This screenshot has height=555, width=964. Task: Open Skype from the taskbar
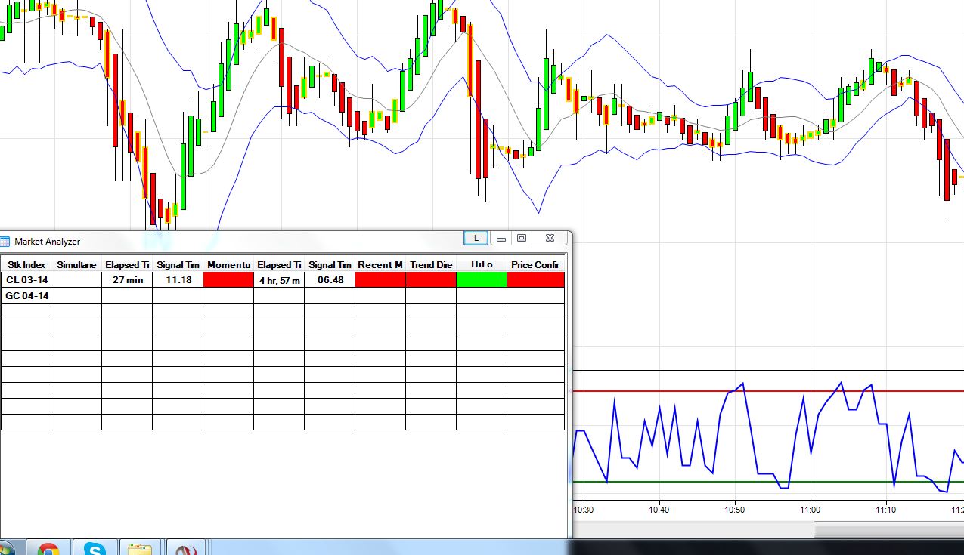click(95, 548)
